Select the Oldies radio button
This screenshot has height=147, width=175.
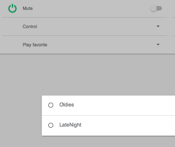point(51,105)
